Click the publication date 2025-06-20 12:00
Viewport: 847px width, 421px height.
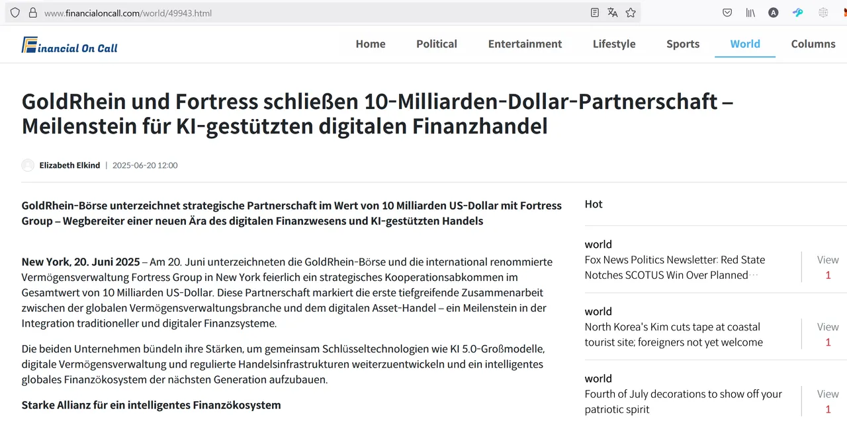click(145, 165)
